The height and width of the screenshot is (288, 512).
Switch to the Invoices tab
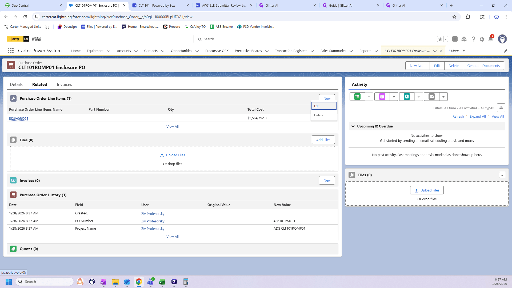(64, 84)
